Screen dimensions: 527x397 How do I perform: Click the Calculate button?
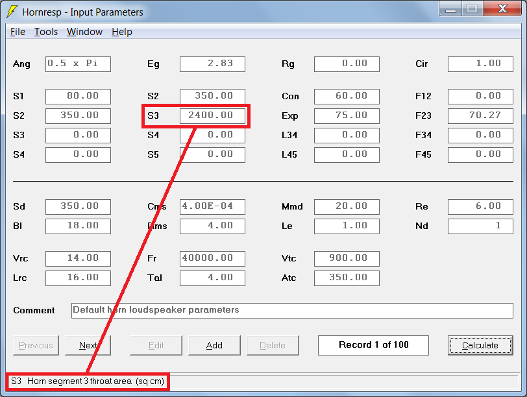click(480, 345)
